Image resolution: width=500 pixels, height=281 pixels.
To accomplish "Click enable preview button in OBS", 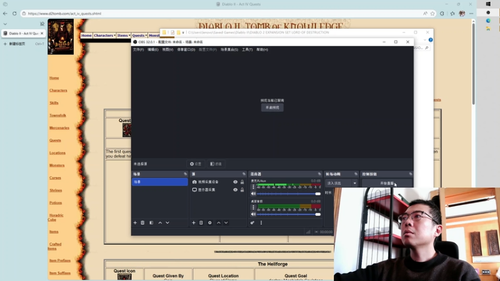I will click(x=272, y=107).
